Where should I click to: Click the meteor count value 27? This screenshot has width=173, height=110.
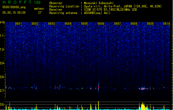click(x=40, y=13)
